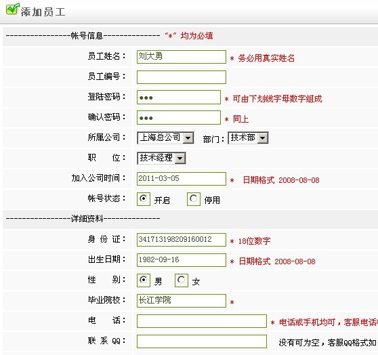This screenshot has width=378, height=355.
Task: Open the 上海总公司 company dropdown
Action: [165, 138]
